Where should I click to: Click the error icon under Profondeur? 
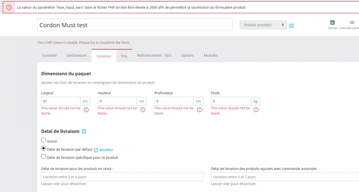click(199, 110)
